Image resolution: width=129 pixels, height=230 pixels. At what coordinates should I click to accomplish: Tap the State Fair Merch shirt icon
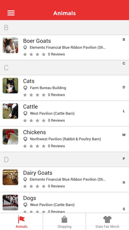tap(107, 219)
